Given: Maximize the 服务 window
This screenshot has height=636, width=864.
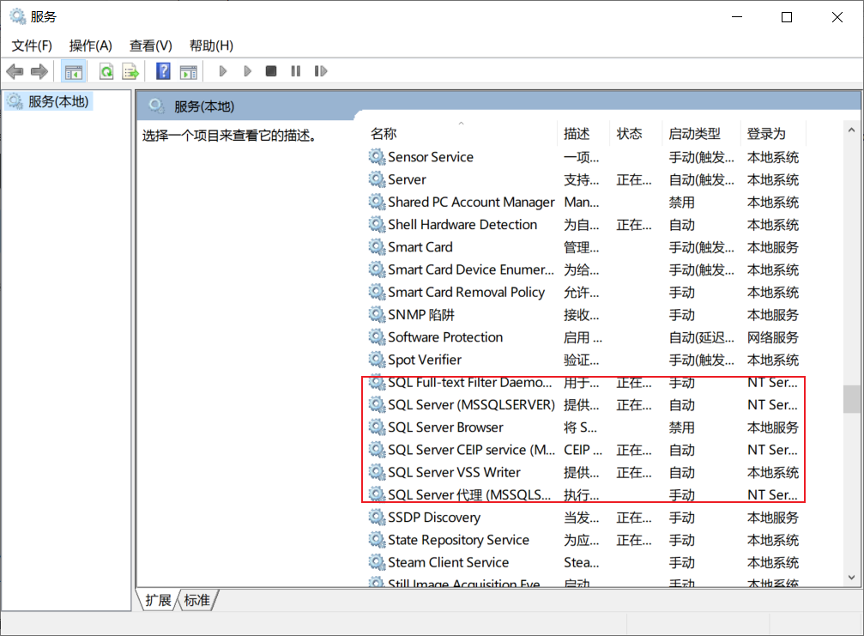Looking at the screenshot, I should coord(787,17).
